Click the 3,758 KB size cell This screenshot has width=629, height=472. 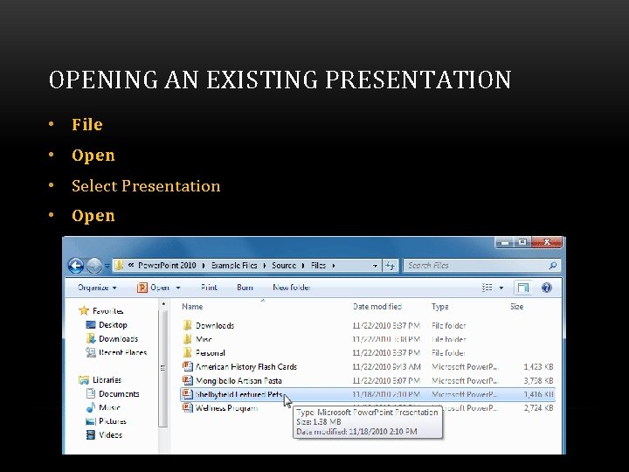[538, 380]
